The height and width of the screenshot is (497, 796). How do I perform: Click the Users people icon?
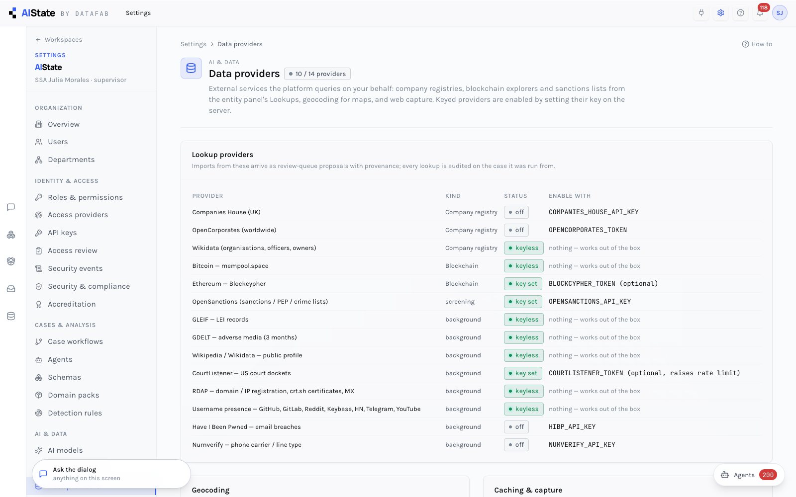[39, 142]
